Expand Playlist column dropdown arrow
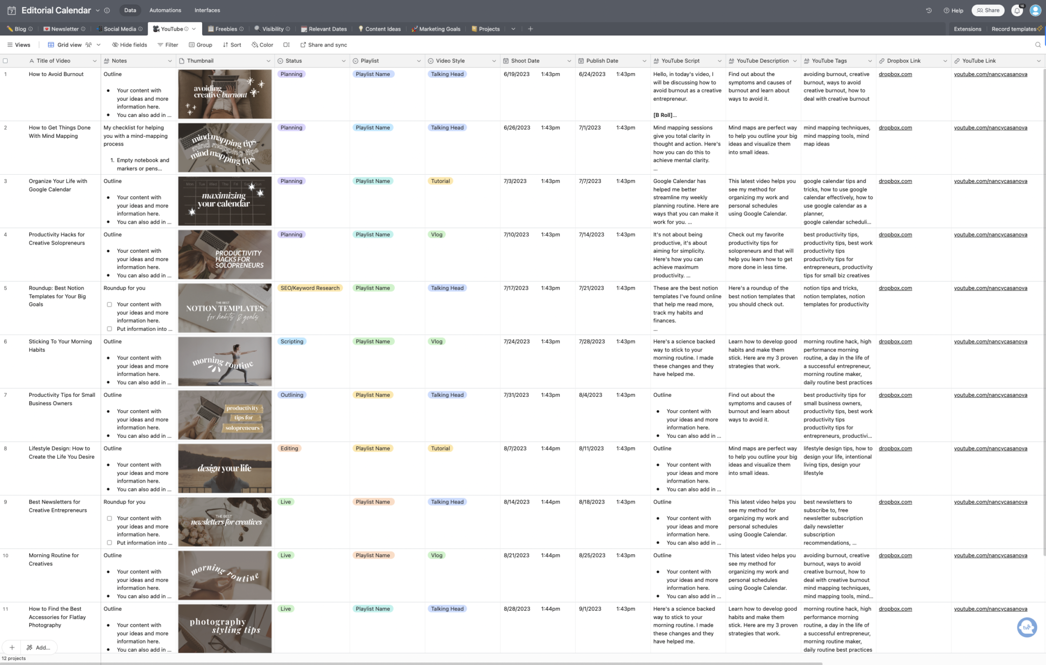 [419, 61]
